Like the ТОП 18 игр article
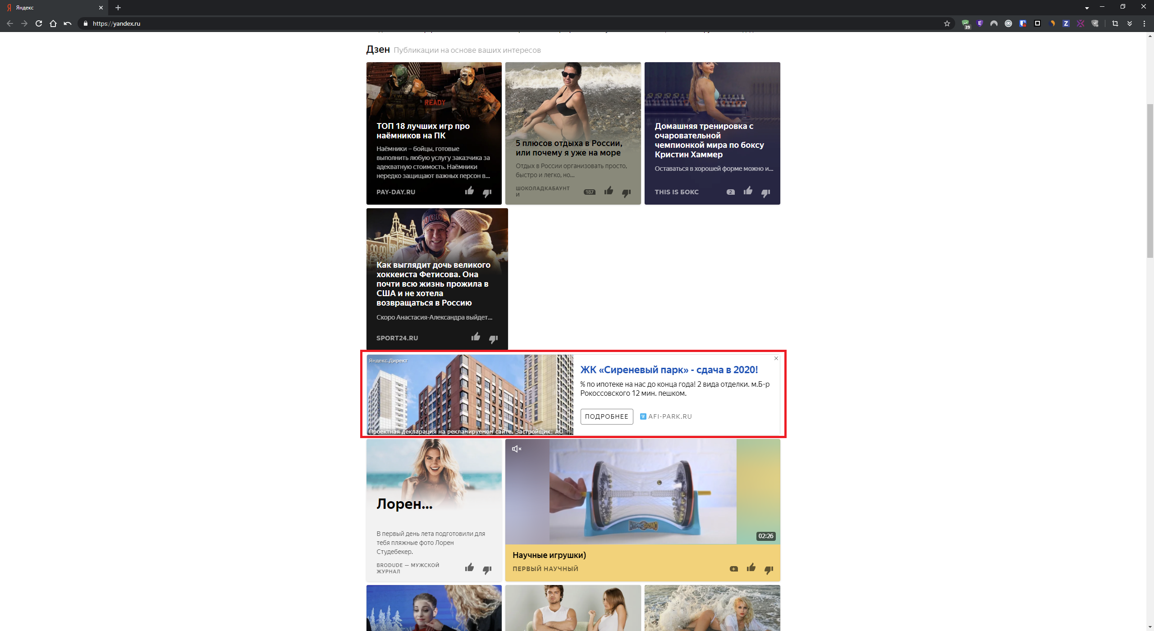The height and width of the screenshot is (631, 1154). tap(469, 191)
